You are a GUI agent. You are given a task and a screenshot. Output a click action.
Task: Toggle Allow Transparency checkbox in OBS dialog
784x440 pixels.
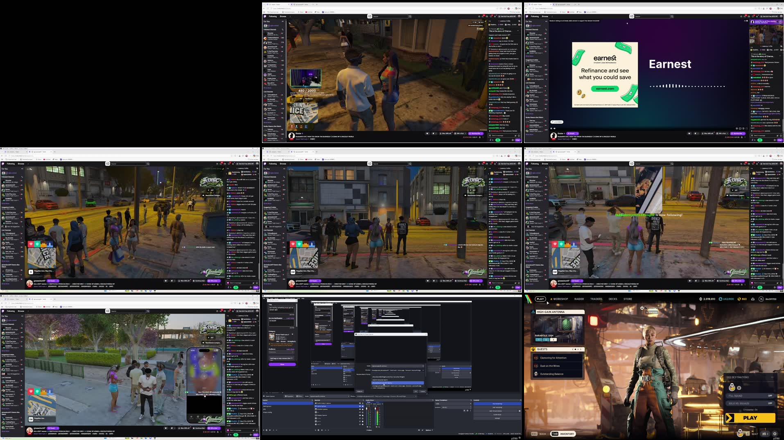[x=372, y=388]
